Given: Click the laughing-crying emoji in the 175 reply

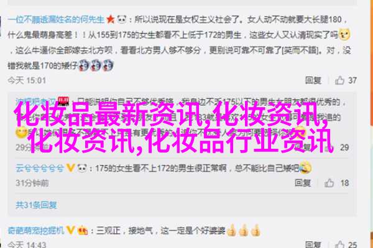Looking at the screenshot, I should [305, 167].
